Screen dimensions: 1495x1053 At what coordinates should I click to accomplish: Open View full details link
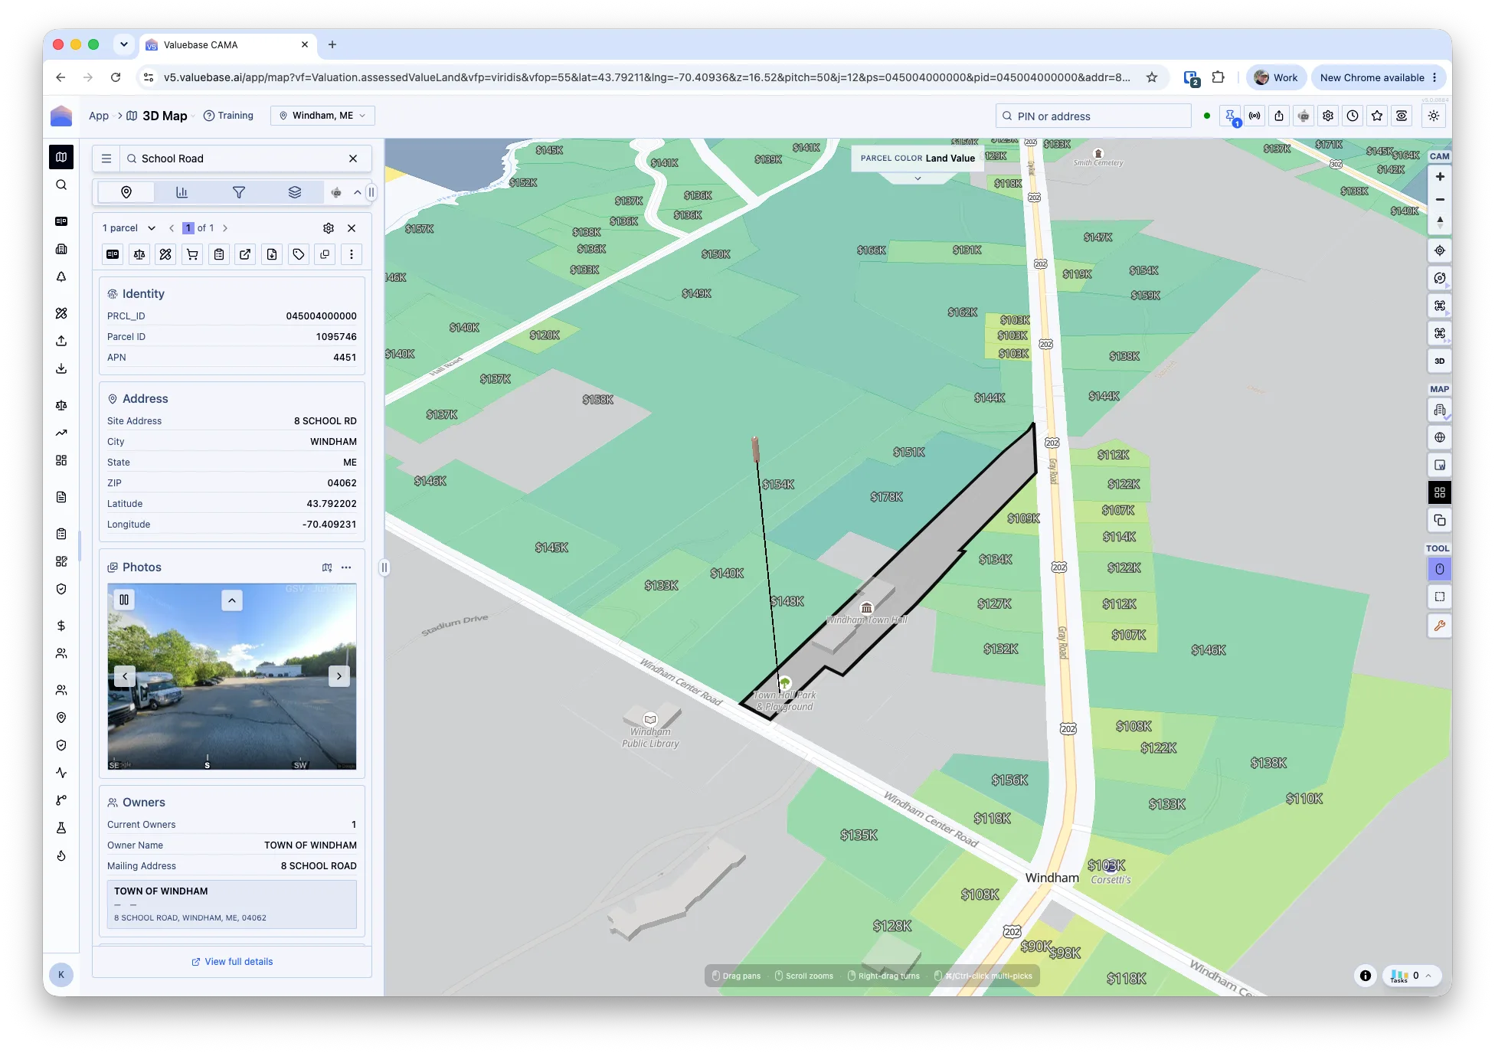232,962
